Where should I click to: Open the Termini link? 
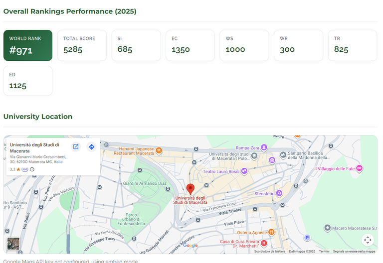tap(324, 251)
